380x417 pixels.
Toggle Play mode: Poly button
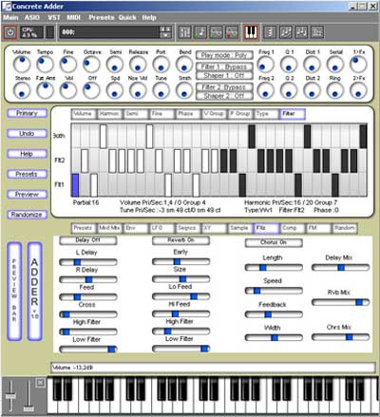224,55
